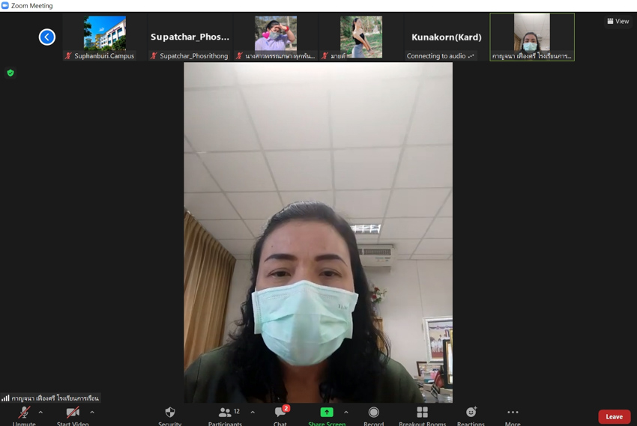Select Supatchar_Phosrithong participant tile
Image resolution: width=637 pixels, height=426 pixels.
click(x=190, y=37)
